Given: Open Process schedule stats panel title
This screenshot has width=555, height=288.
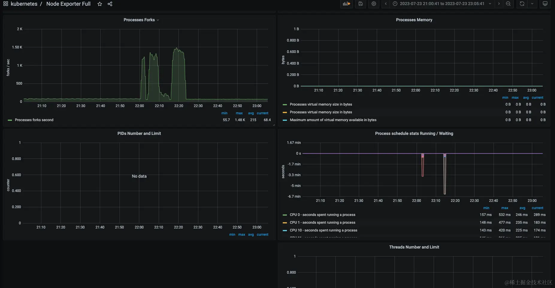Looking at the screenshot, I should [x=414, y=133].
